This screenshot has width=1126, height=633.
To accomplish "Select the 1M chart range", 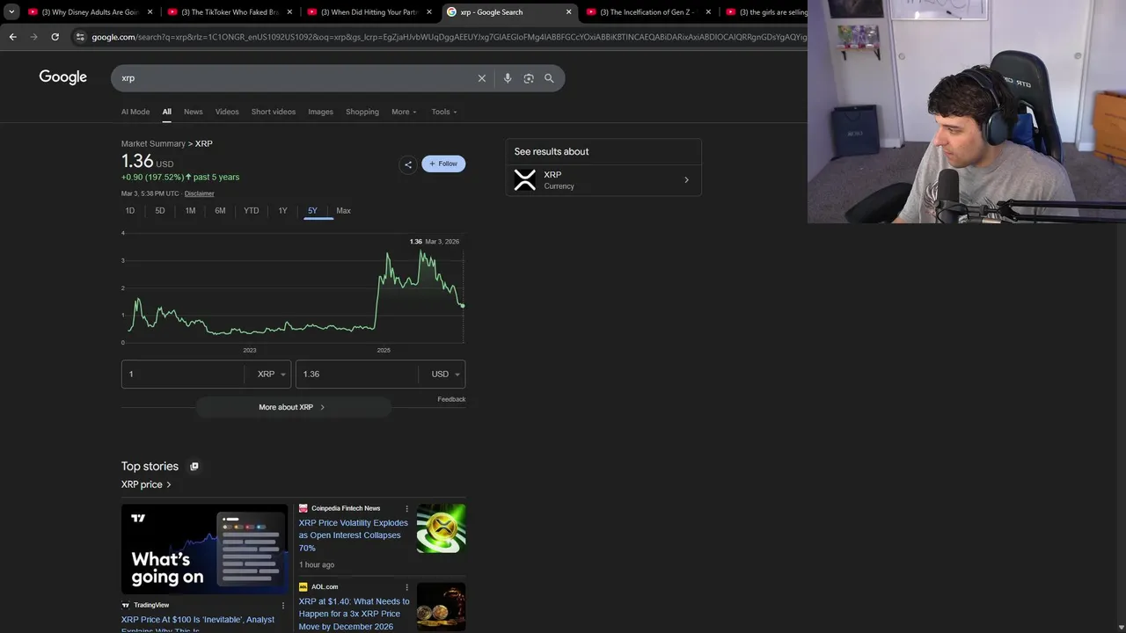I will 190,211.
